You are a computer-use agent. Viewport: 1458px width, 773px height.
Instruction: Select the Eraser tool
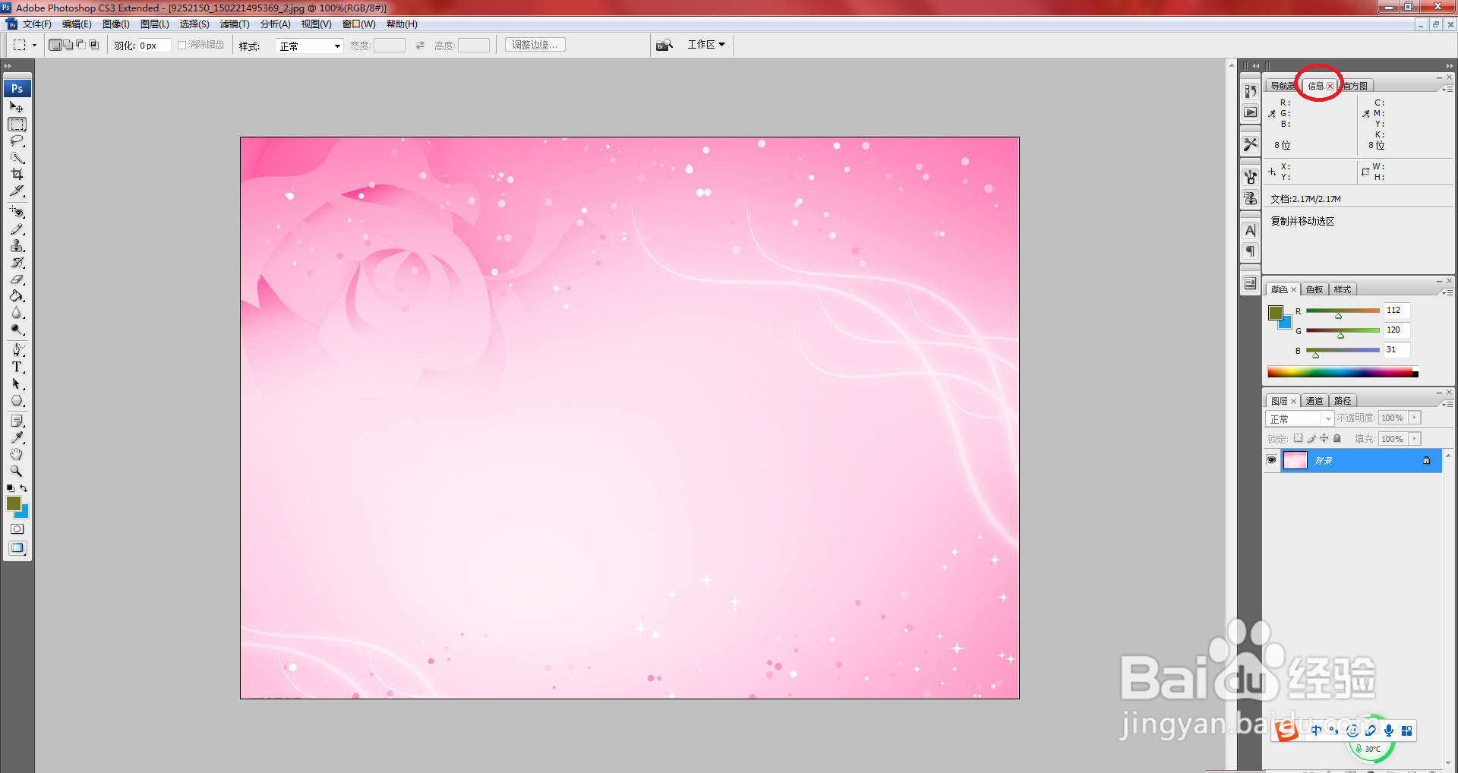point(17,279)
